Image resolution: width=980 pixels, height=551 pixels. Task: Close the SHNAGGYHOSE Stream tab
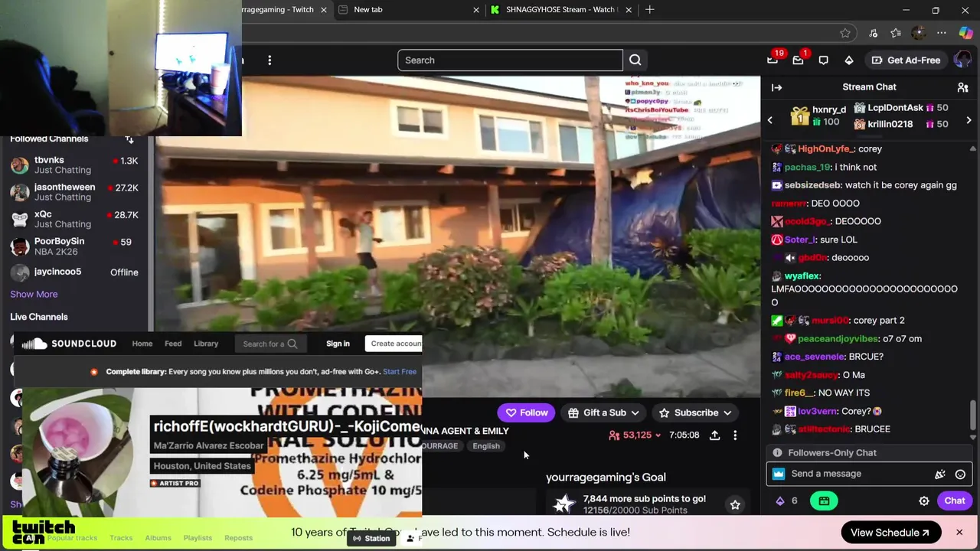(x=629, y=9)
